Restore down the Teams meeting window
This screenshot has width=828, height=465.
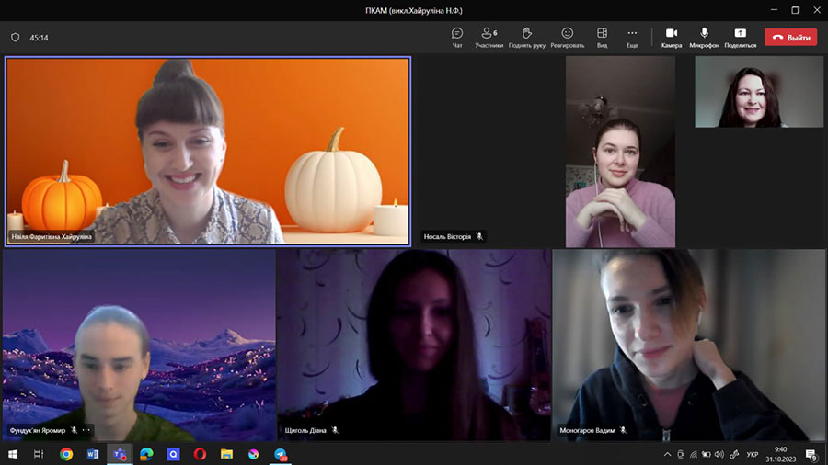coord(795,10)
